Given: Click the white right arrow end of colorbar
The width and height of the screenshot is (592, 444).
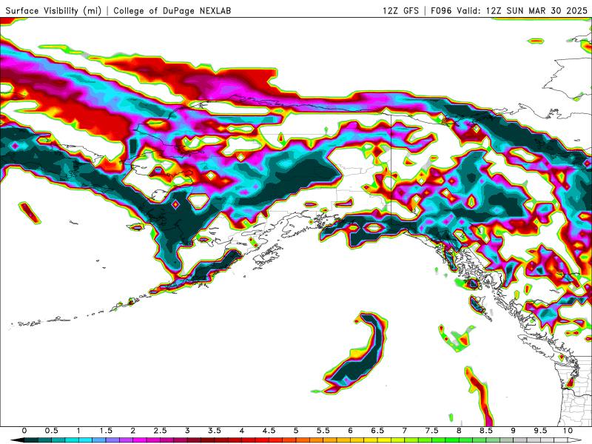Looking at the screenshot, I should tap(575, 440).
